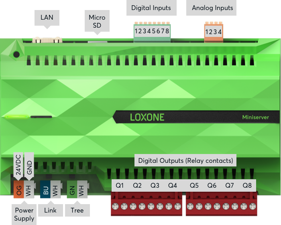This screenshot has width=281, height=225.
Task: Click the black slot beside the status LED
Action: (41, 117)
